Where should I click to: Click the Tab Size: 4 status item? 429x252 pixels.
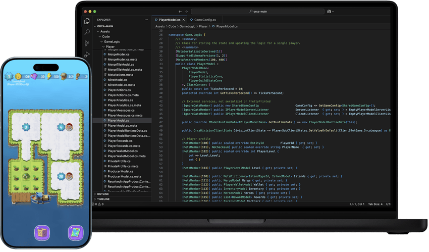click(376, 205)
